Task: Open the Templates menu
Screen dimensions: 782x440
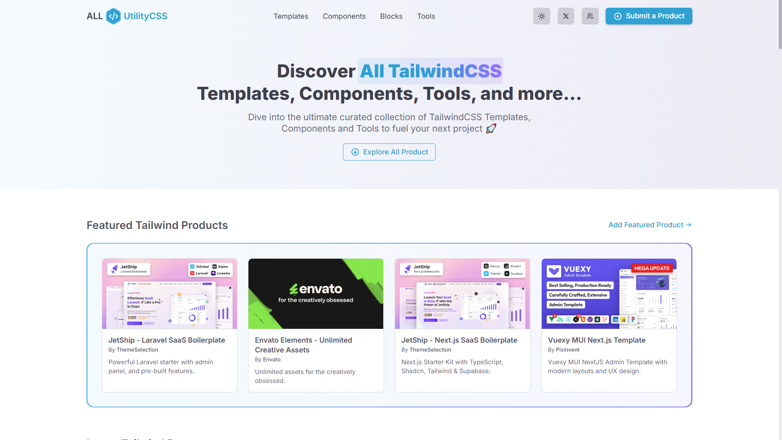Action: click(x=291, y=16)
